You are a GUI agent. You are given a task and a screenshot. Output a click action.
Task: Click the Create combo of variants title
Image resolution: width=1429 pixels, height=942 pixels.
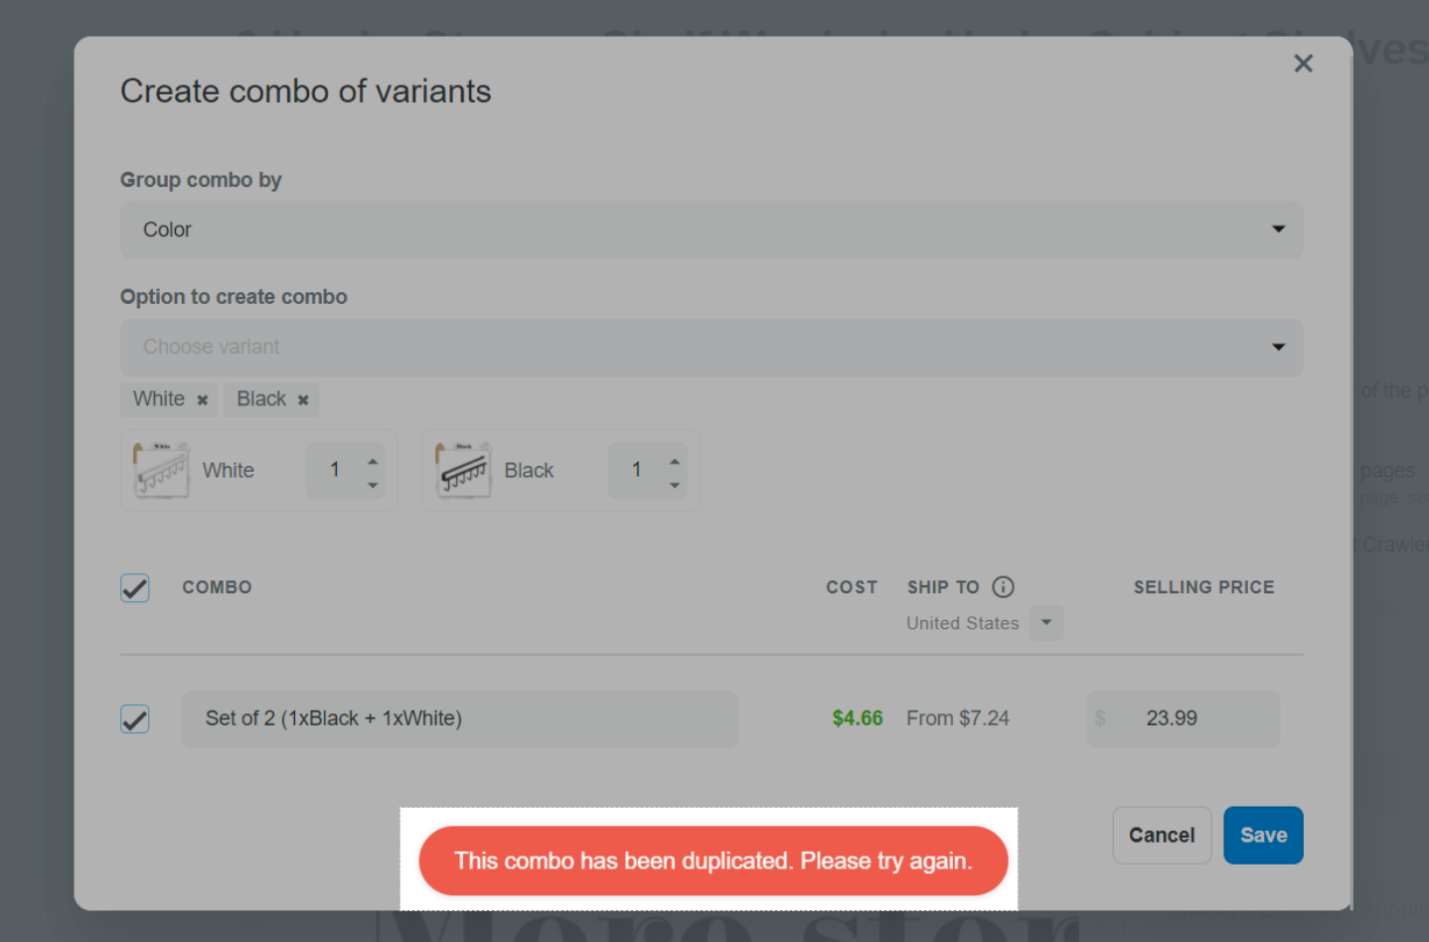pos(306,91)
